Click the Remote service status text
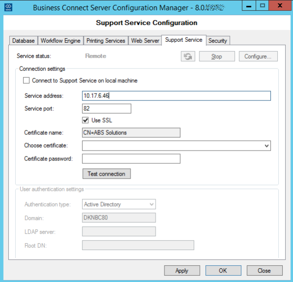Image resolution: width=293 pixels, height=282 pixels. coord(96,56)
